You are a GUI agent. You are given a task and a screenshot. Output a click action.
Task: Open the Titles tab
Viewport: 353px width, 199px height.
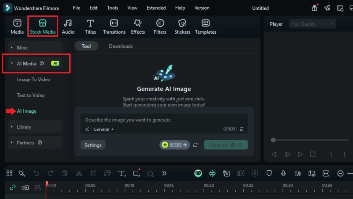[x=90, y=27]
